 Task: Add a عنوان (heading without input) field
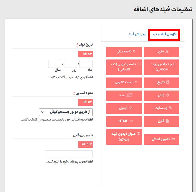[x=124, y=137]
